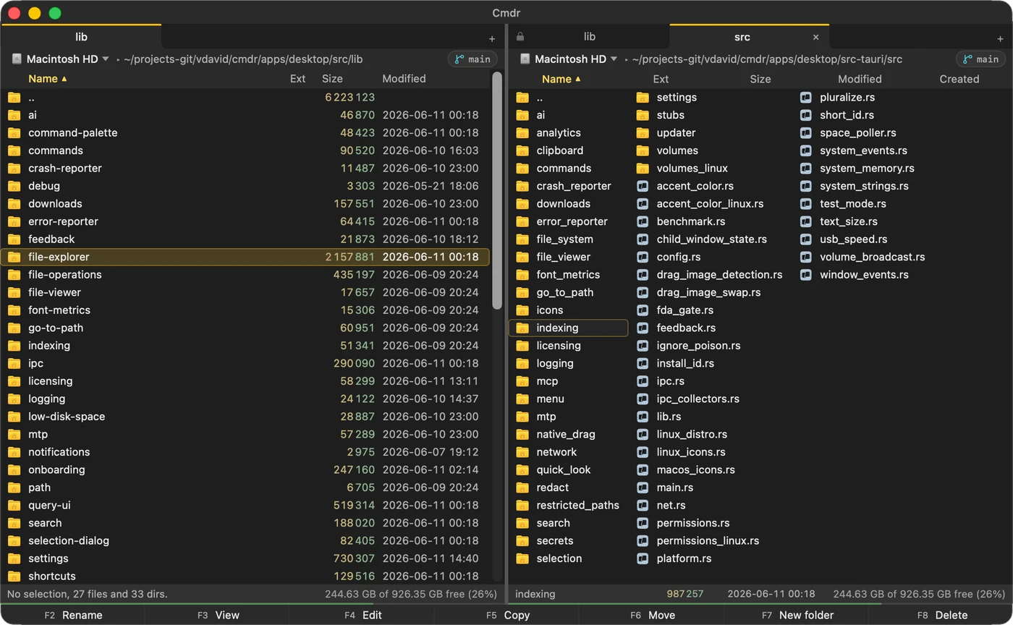Screen dimensions: 1013x625
Task: Switch to the lib tab in right pane
Action: click(590, 37)
